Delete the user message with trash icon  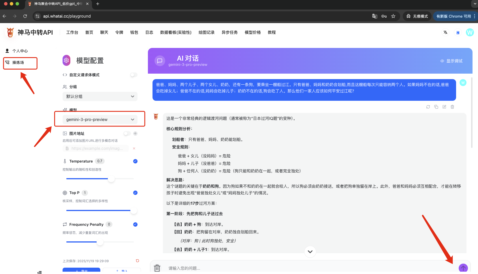(452, 107)
